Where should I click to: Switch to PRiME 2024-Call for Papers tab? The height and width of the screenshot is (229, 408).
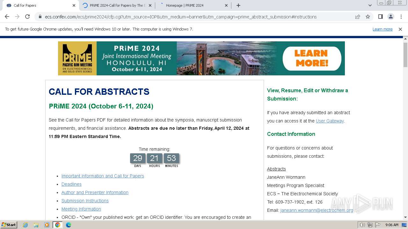(117, 5)
